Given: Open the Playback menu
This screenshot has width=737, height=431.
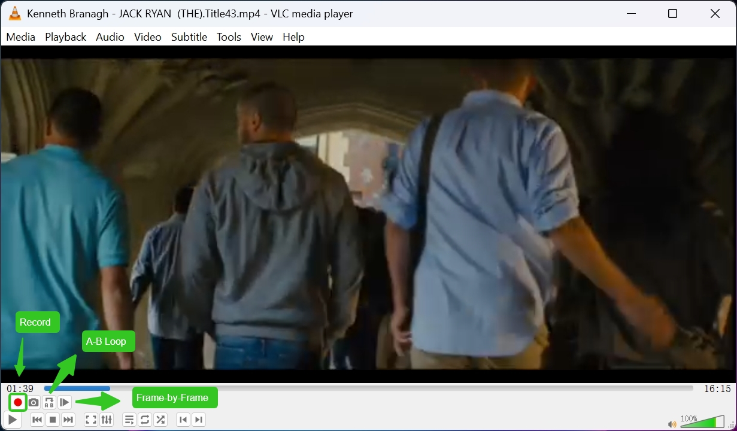Looking at the screenshot, I should [x=65, y=37].
